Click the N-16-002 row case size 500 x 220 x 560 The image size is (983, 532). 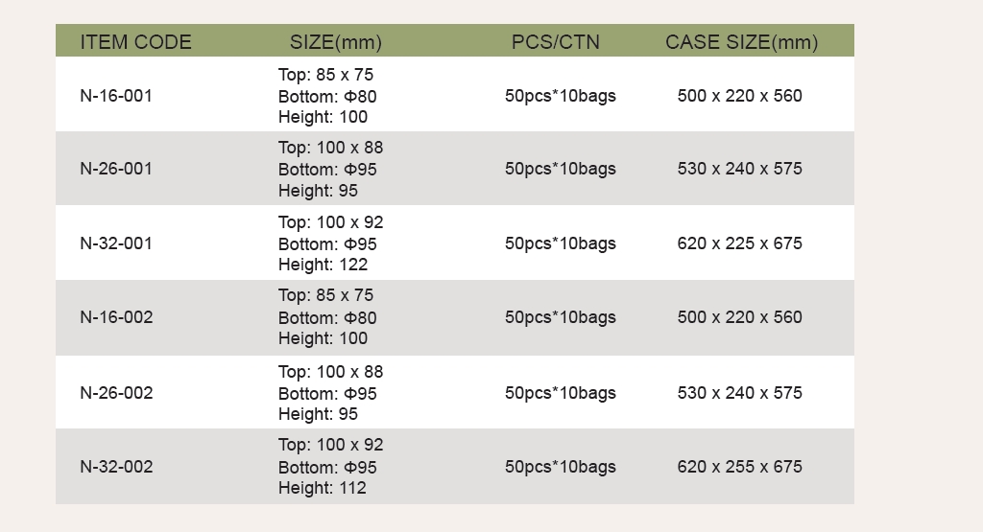pyautogui.click(x=739, y=317)
